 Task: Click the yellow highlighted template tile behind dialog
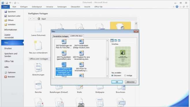[x=120, y=26]
